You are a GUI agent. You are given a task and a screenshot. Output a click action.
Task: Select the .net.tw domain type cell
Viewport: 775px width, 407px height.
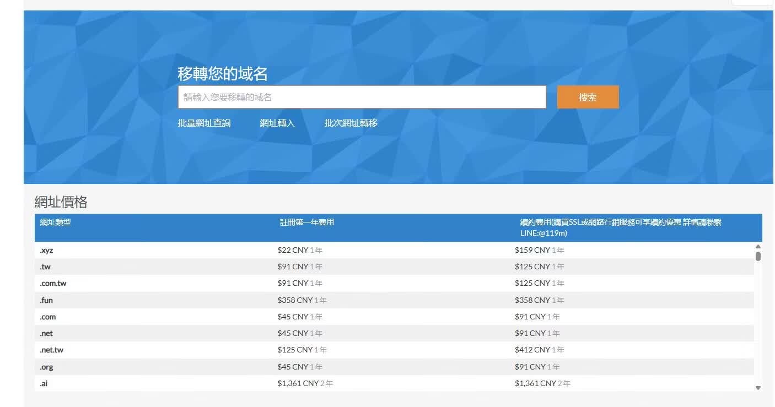click(51, 350)
